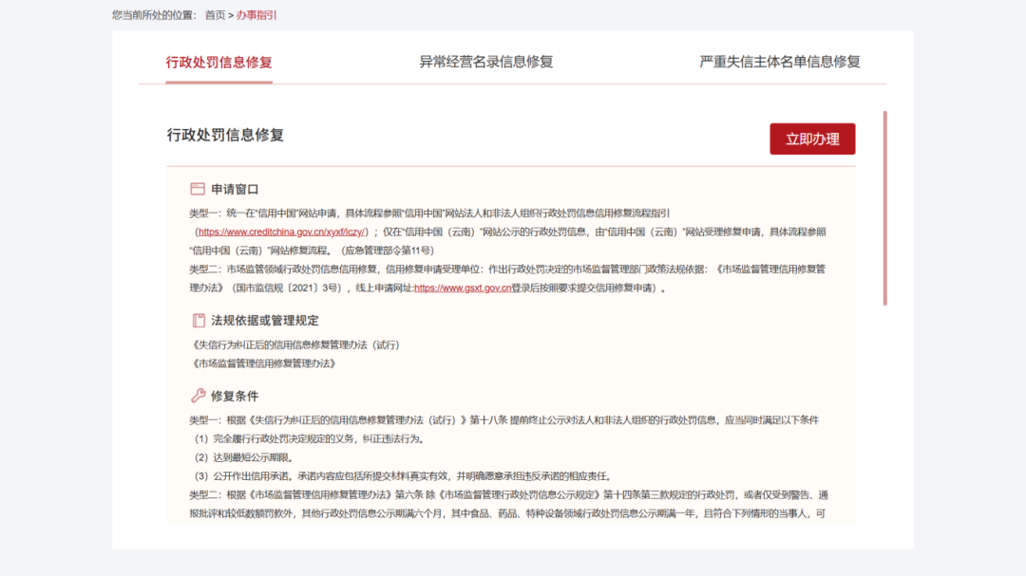Open the 异常经营名录信息修复 tab
1026x576 pixels.
[485, 63]
